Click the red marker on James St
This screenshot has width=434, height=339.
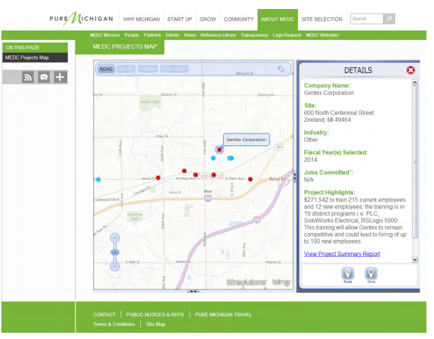pyautogui.click(x=158, y=178)
